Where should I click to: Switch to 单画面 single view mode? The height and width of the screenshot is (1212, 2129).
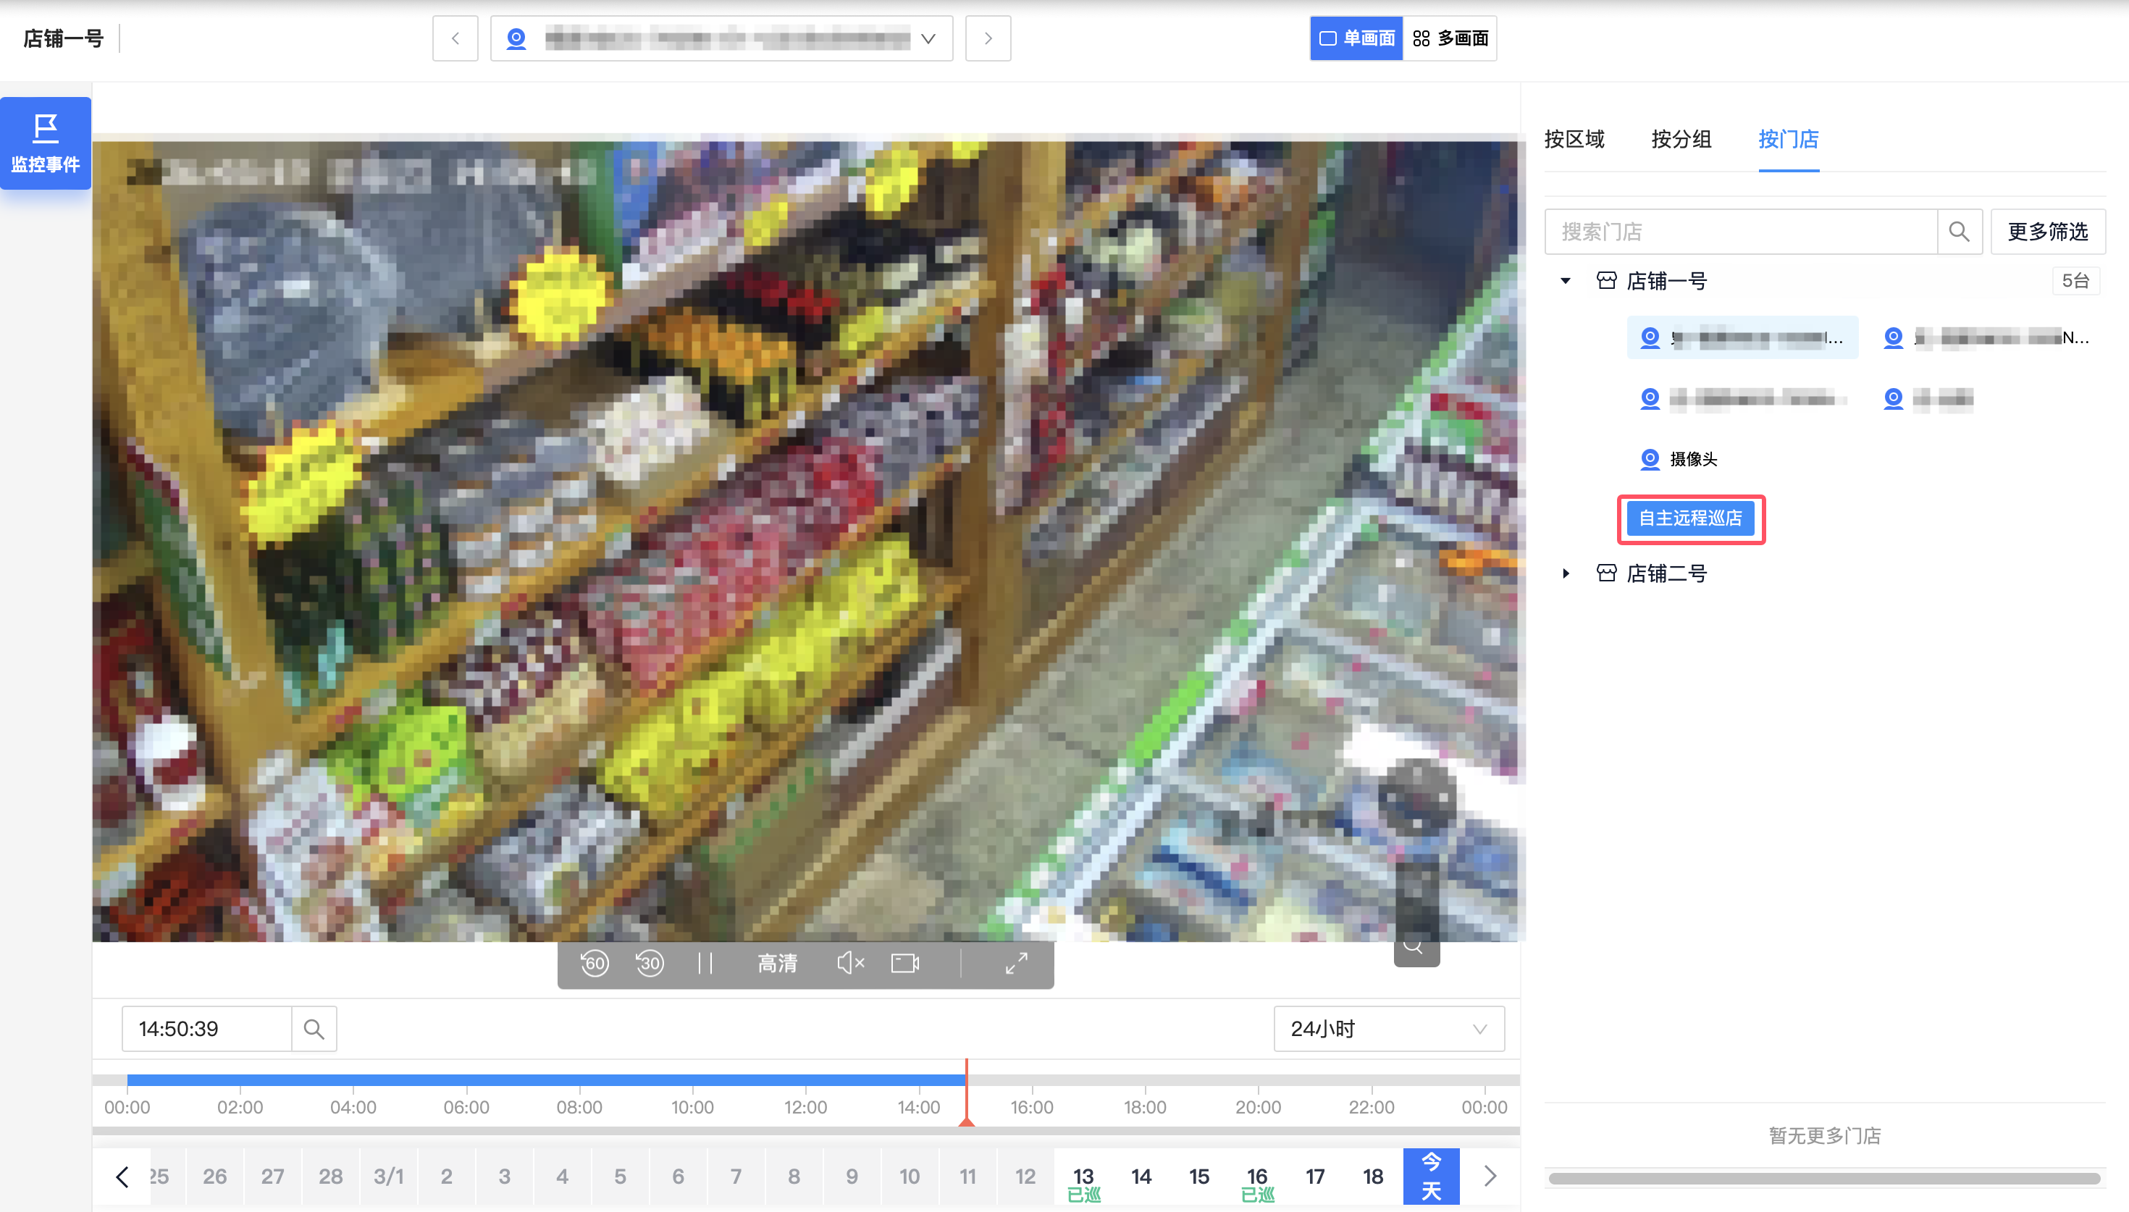tap(1356, 38)
